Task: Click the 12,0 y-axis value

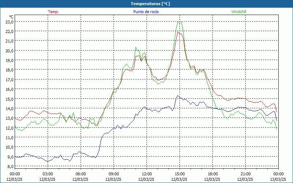Action: pyautogui.click(x=10, y=128)
